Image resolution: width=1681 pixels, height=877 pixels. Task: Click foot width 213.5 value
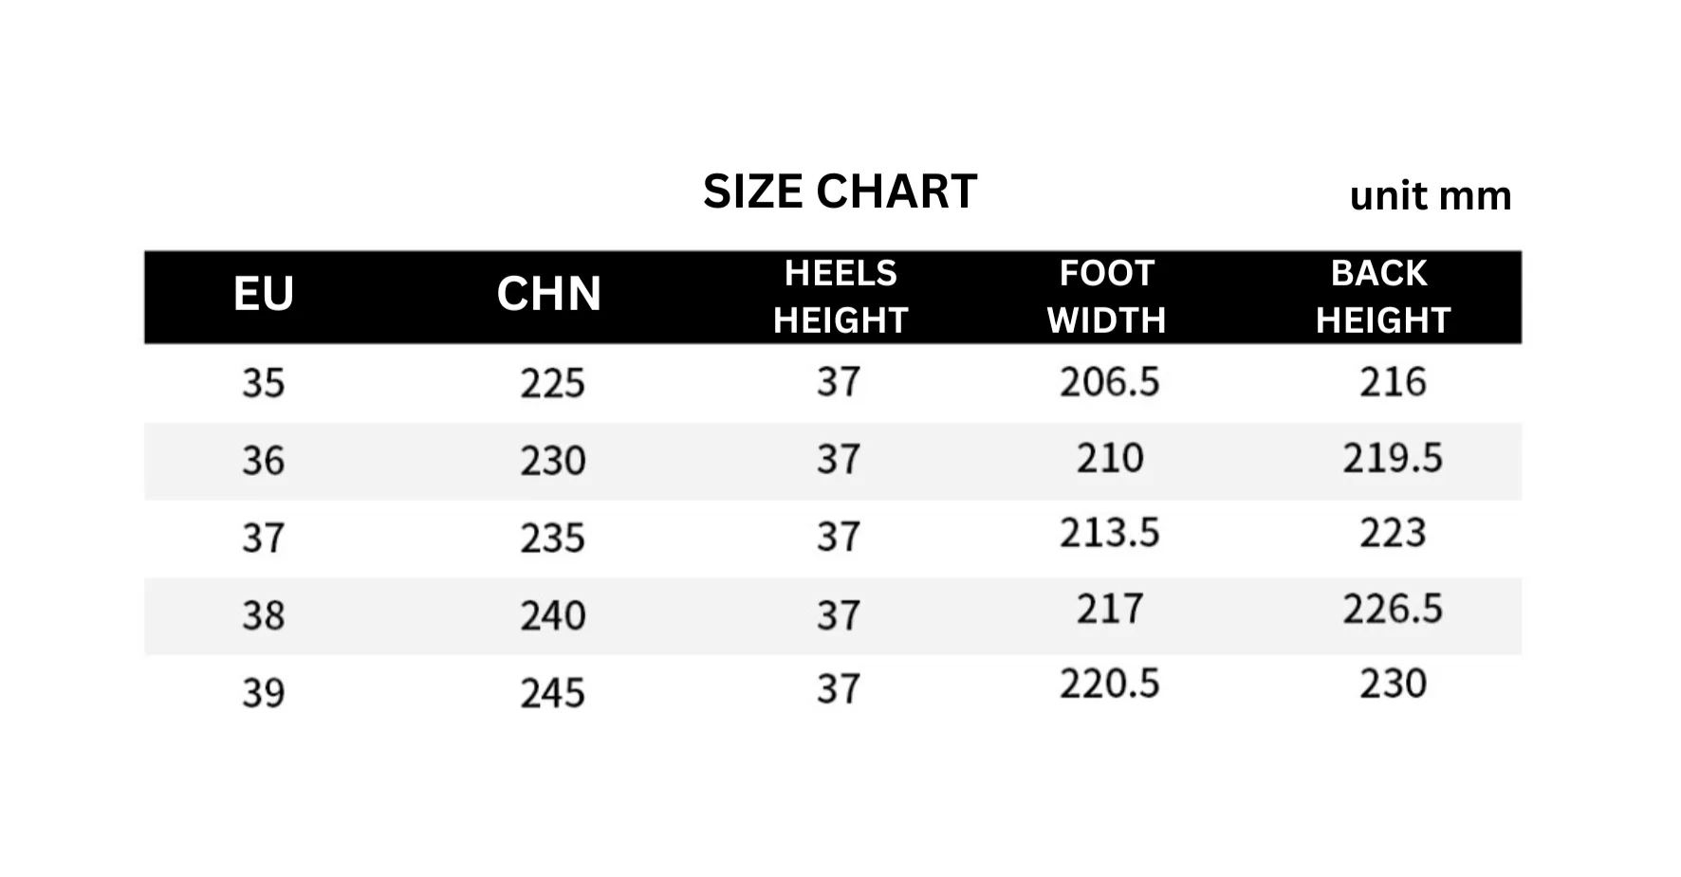coord(1110,533)
